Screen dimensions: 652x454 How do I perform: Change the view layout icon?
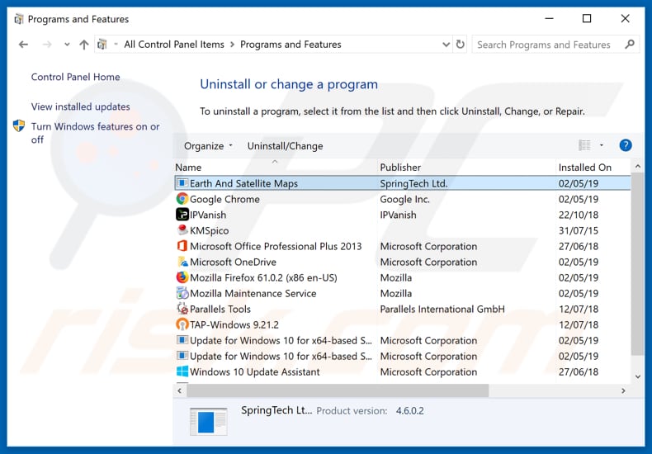(584, 145)
